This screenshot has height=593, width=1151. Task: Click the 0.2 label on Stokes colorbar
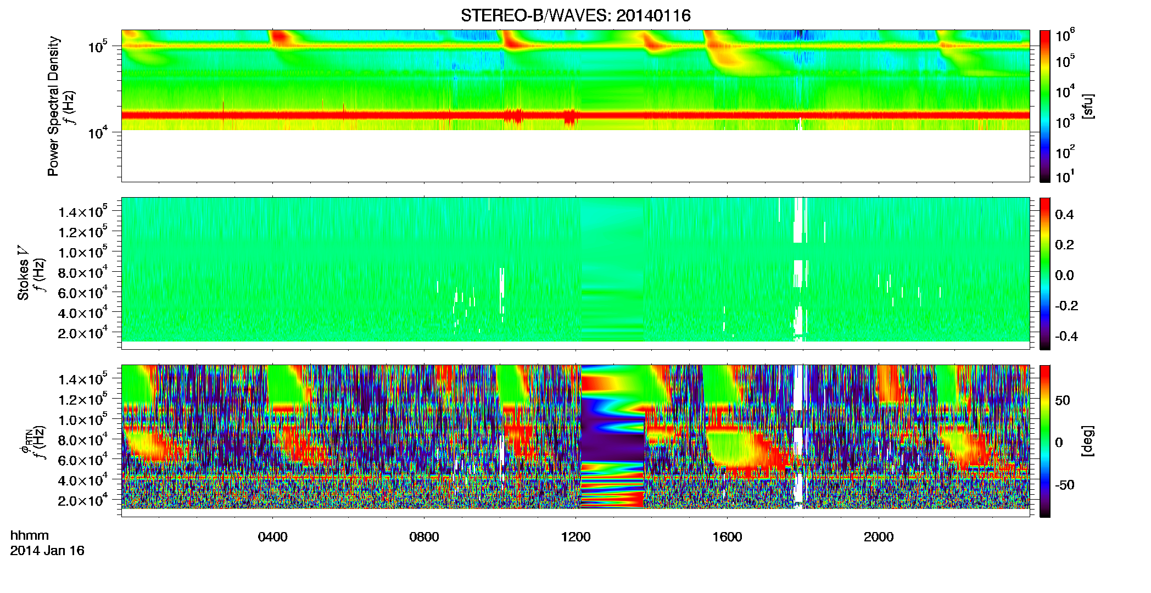[1064, 245]
